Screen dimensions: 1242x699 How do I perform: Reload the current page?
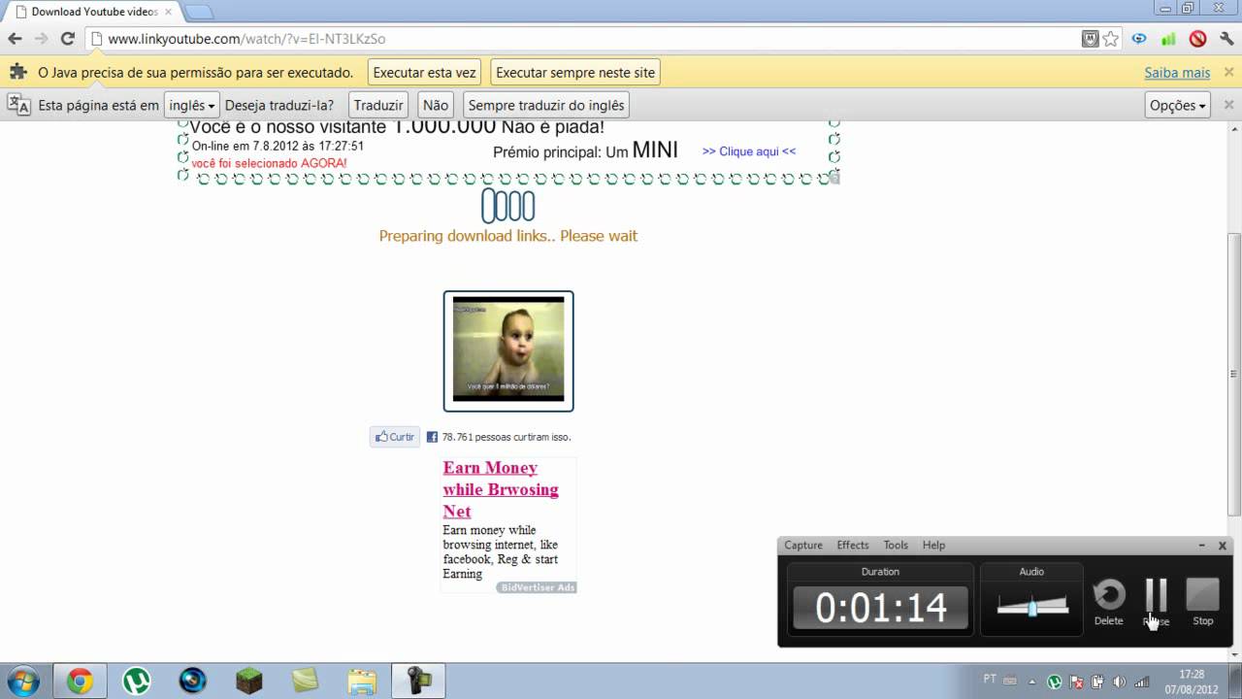pyautogui.click(x=67, y=39)
